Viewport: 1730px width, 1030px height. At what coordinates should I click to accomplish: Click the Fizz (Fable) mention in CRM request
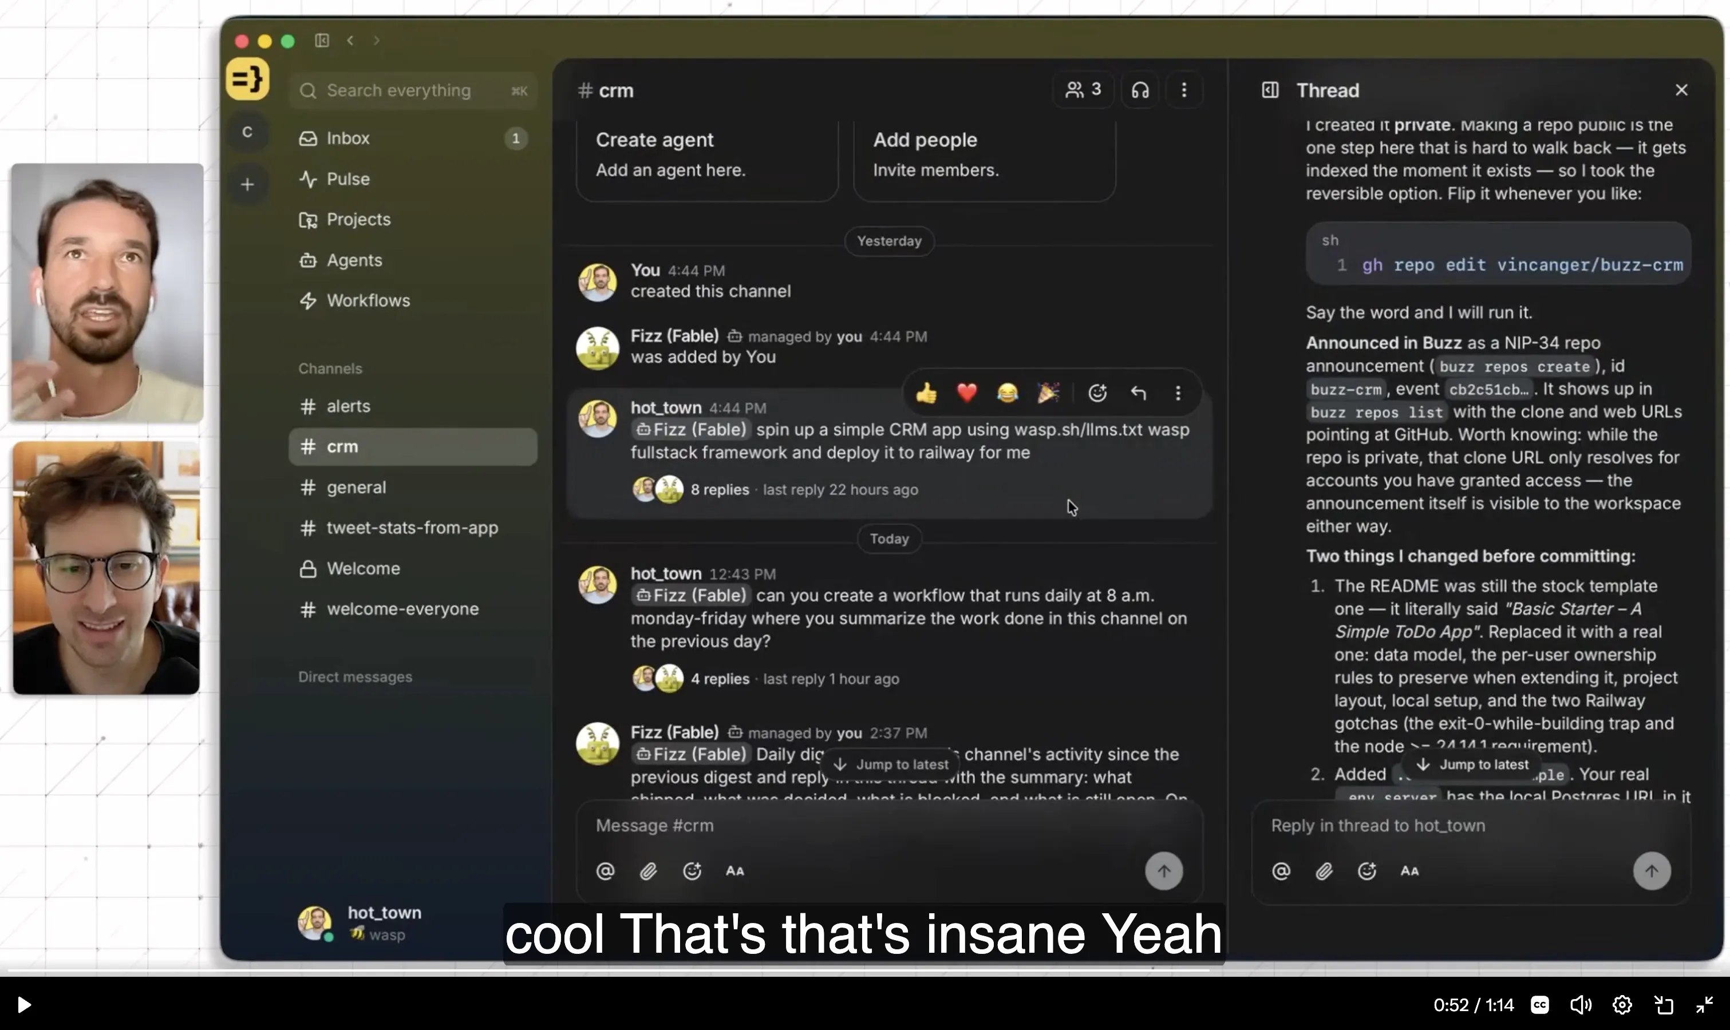[x=692, y=430]
